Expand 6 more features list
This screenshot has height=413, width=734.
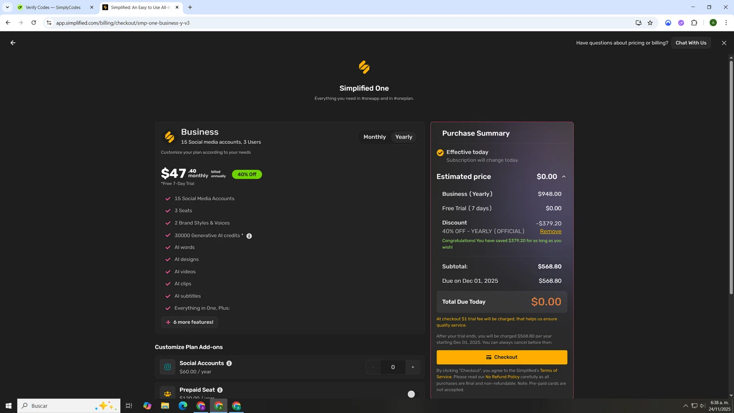click(189, 322)
